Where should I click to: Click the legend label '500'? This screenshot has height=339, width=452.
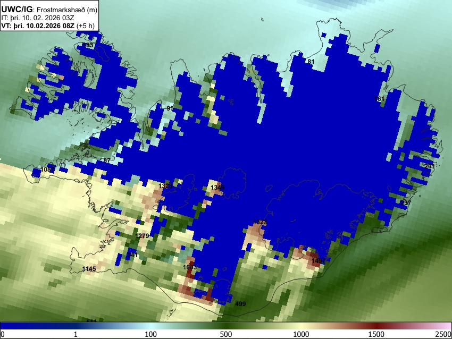pos(226,334)
